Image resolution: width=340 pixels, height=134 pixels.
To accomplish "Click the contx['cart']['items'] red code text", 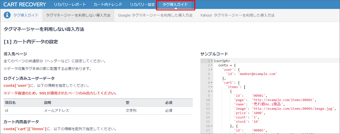I will click(25, 129).
